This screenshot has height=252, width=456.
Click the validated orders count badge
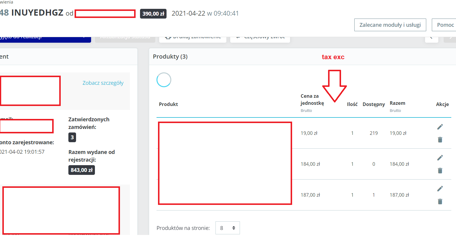pyautogui.click(x=72, y=137)
